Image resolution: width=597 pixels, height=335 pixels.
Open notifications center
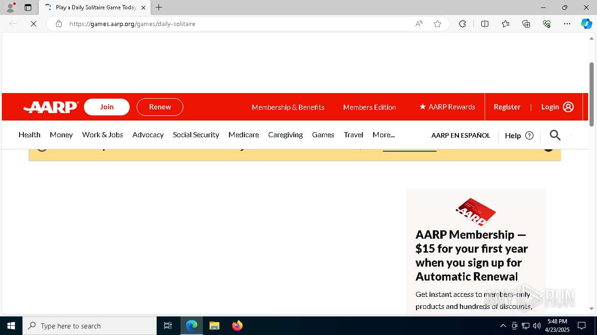coord(582,326)
